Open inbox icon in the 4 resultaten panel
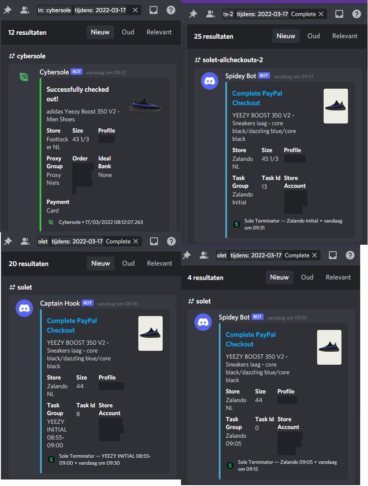The width and height of the screenshot is (368, 486). tap(333, 256)
